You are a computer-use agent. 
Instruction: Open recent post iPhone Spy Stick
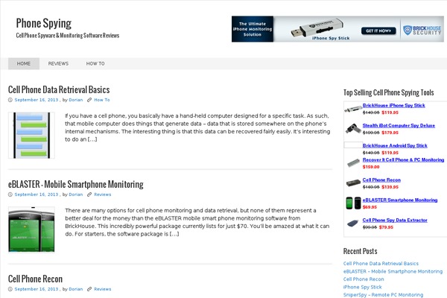[x=362, y=287]
